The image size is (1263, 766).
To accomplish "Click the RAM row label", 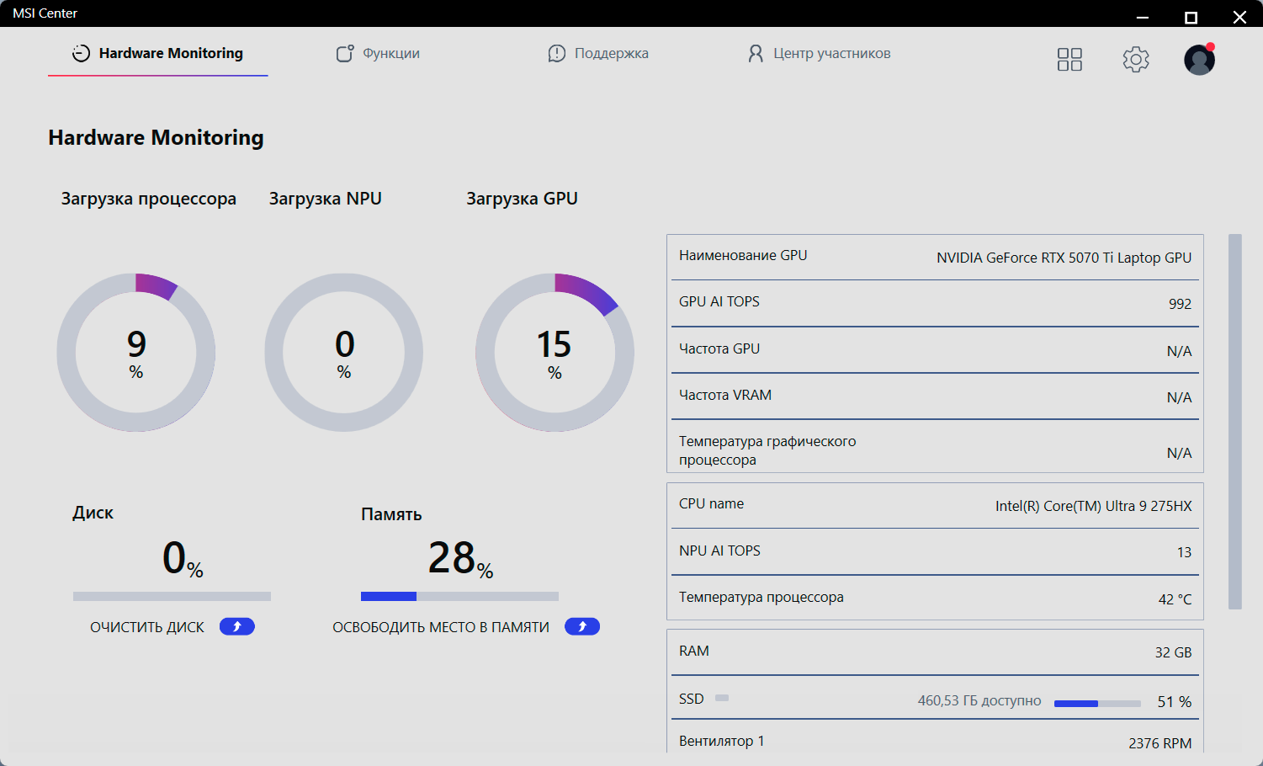I will tap(694, 651).
